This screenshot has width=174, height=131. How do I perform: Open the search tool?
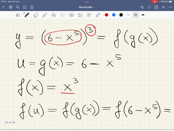point(18,7)
